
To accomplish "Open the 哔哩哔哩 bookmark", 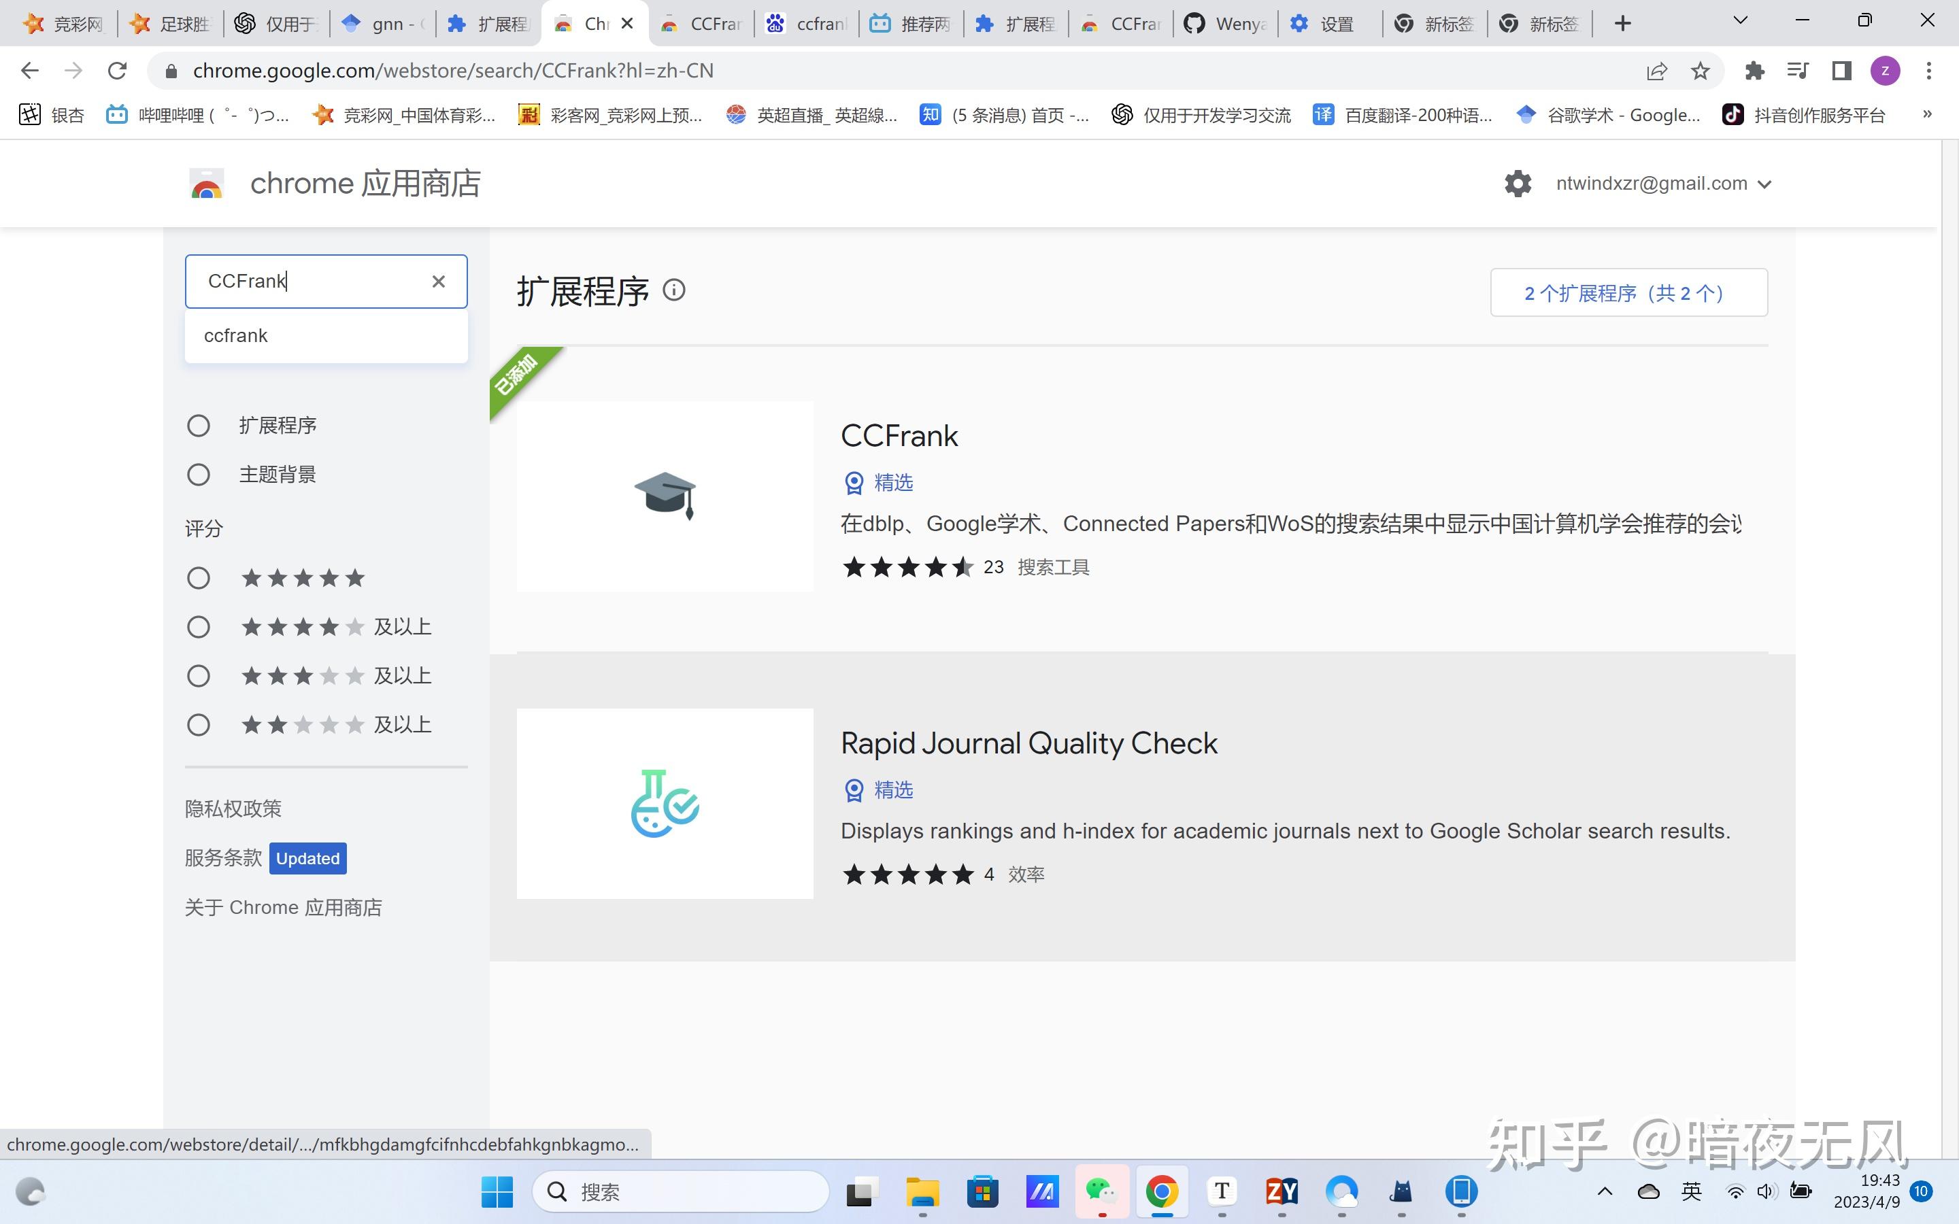I will pyautogui.click(x=197, y=115).
